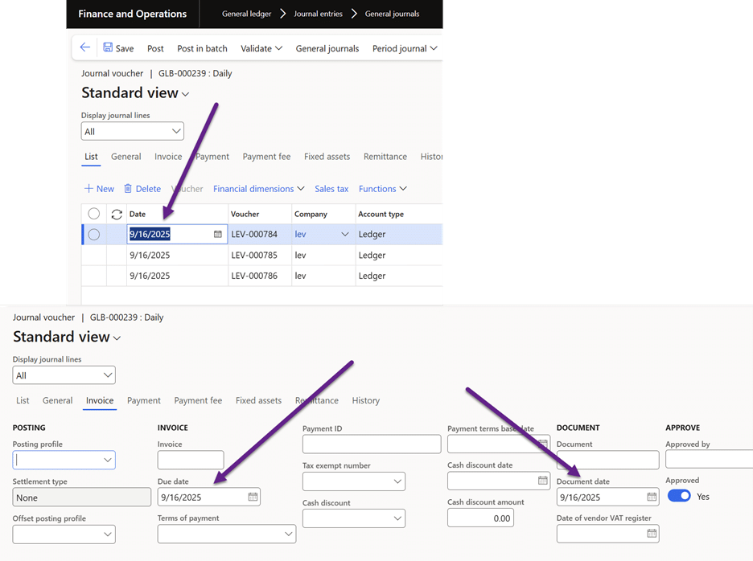This screenshot has height=561, width=753.
Task: Click the Invoice number input field
Action: (191, 460)
